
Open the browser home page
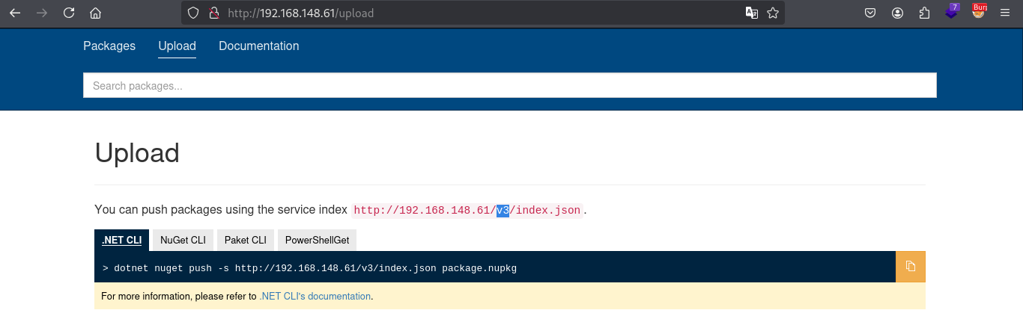[95, 13]
